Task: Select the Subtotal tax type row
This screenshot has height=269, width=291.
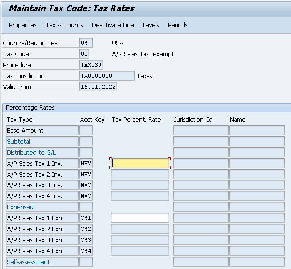Action: click(42, 141)
